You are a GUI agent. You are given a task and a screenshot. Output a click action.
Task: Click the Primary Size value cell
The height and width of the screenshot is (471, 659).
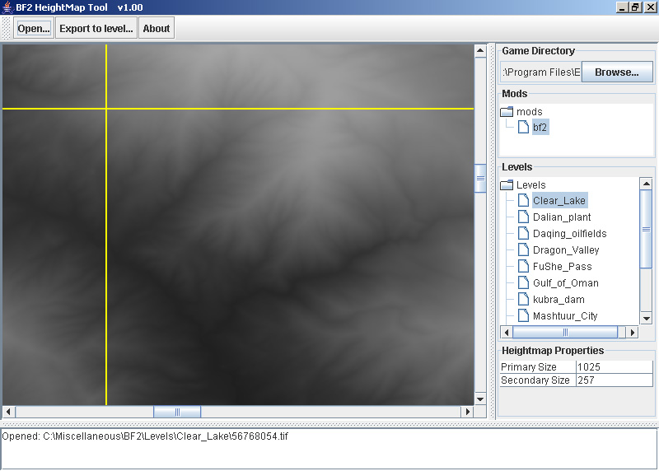[614, 367]
